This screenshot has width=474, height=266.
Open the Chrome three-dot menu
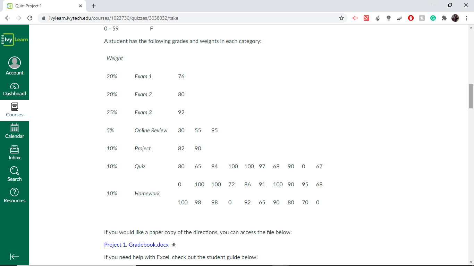coord(466,18)
